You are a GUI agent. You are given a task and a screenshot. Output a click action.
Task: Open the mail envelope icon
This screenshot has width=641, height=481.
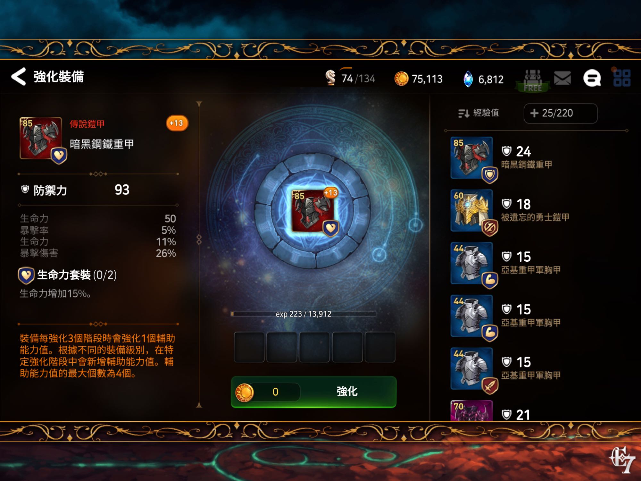[562, 78]
